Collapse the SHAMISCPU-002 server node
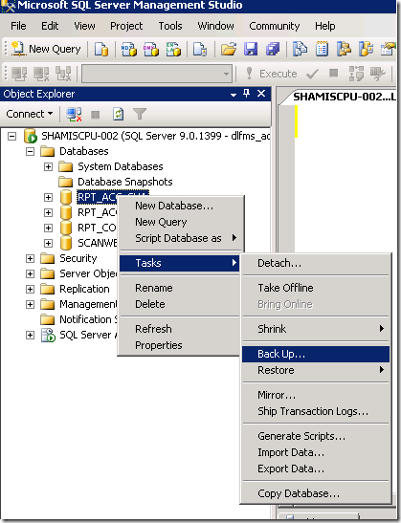Viewport: 401px width, 523px height. (12, 136)
